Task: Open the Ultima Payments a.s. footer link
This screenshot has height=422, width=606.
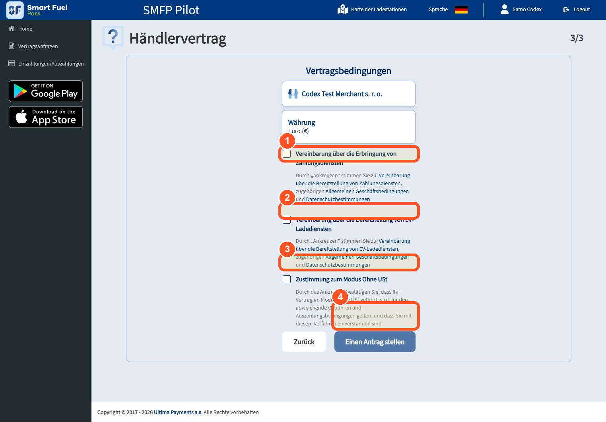Action: [x=178, y=412]
